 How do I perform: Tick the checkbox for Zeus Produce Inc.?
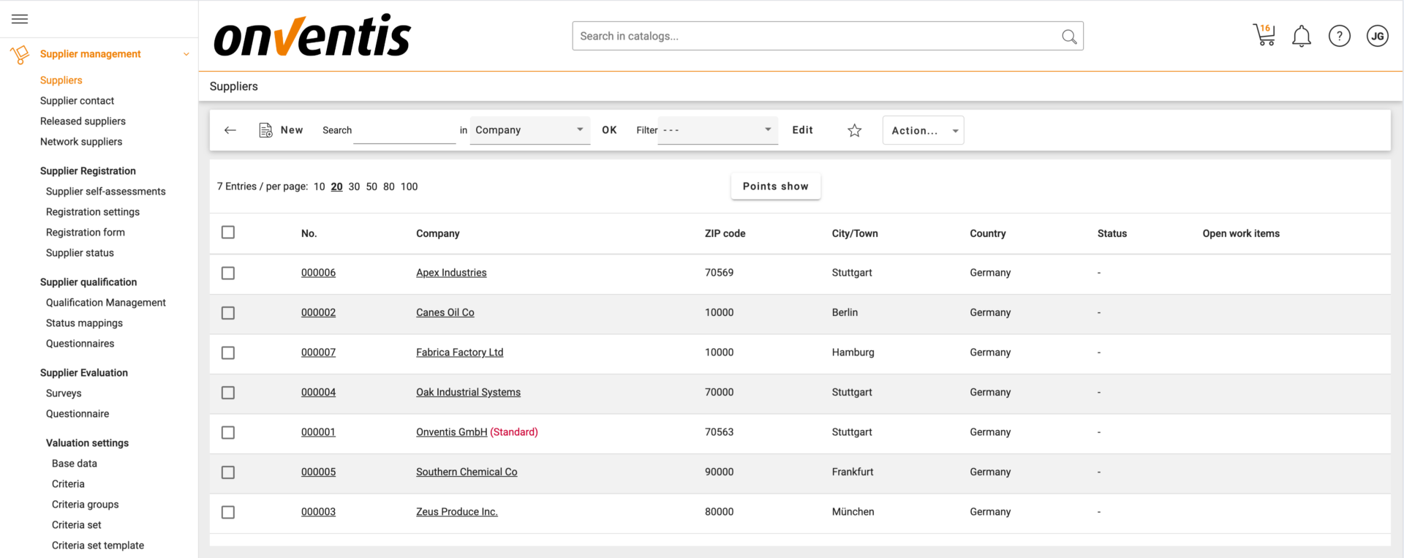(228, 512)
